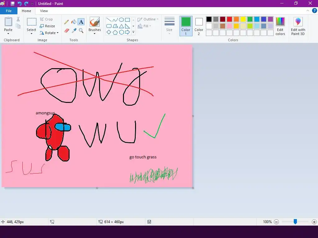318x238 pixels.
Task: Open the Paste dropdown arrow
Action: pos(8,33)
